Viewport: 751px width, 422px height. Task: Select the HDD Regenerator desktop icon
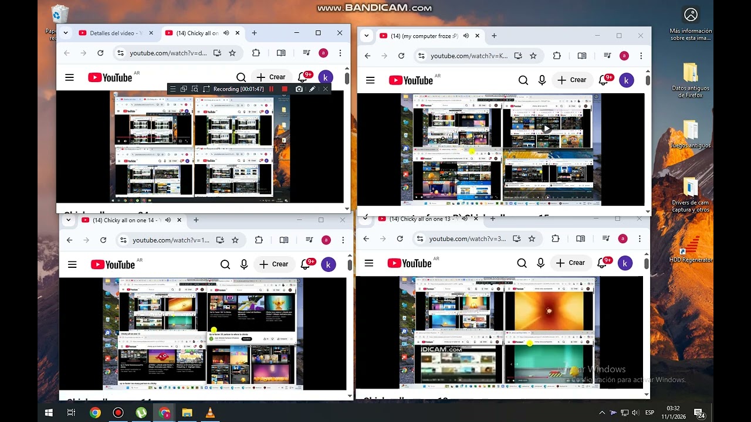tap(691, 249)
